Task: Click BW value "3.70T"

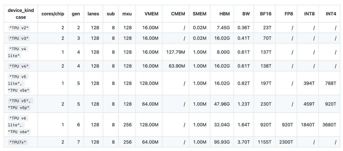Action: click(x=244, y=142)
